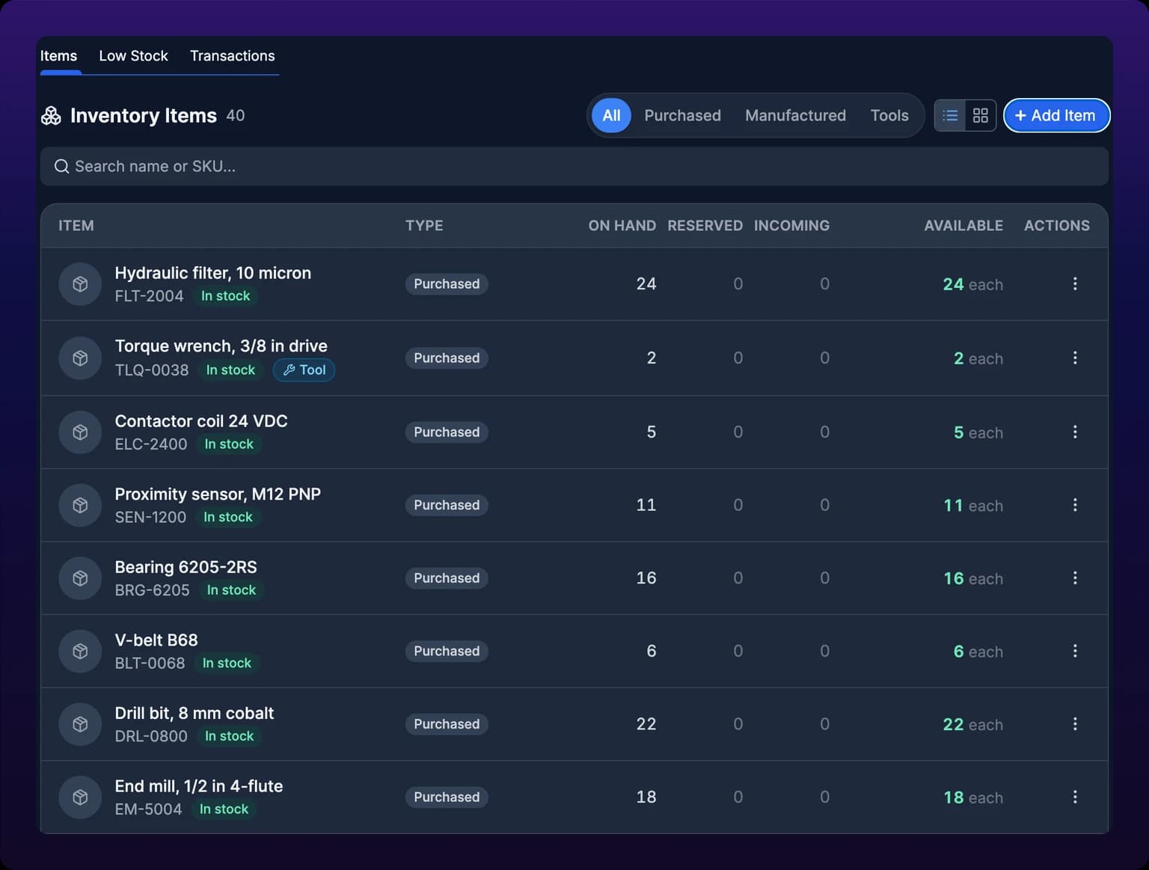Viewport: 1149px width, 870px height.
Task: Click the TYPE column header
Action: click(x=424, y=225)
